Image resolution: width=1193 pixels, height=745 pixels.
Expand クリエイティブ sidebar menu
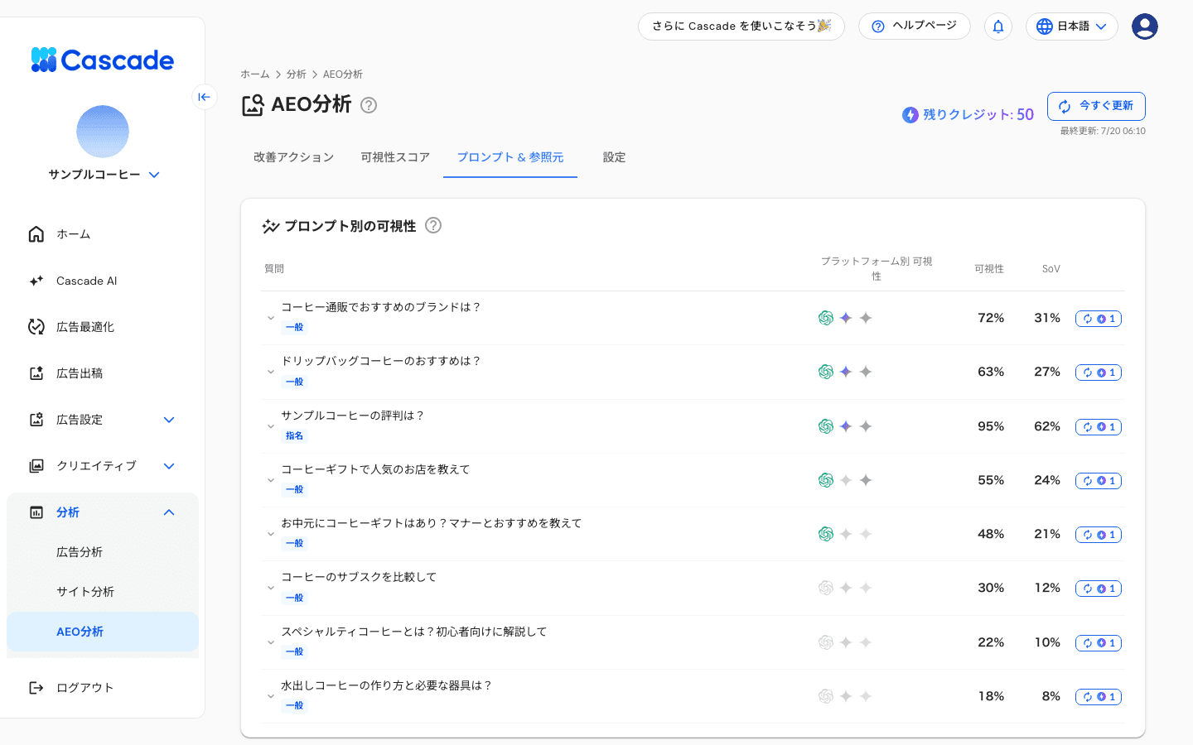point(103,466)
